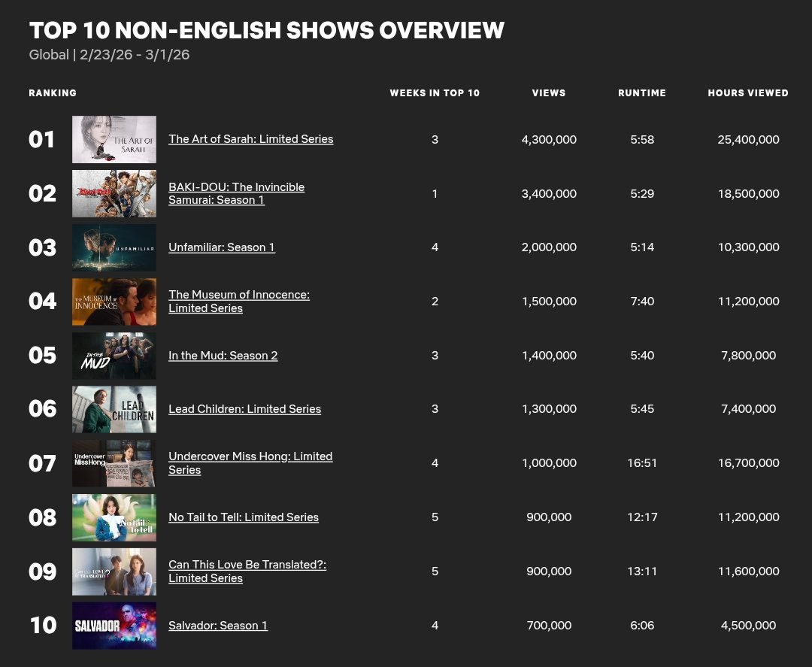Click No Tail to Tell: Limited Series link
The image size is (812, 667).
[x=244, y=517]
